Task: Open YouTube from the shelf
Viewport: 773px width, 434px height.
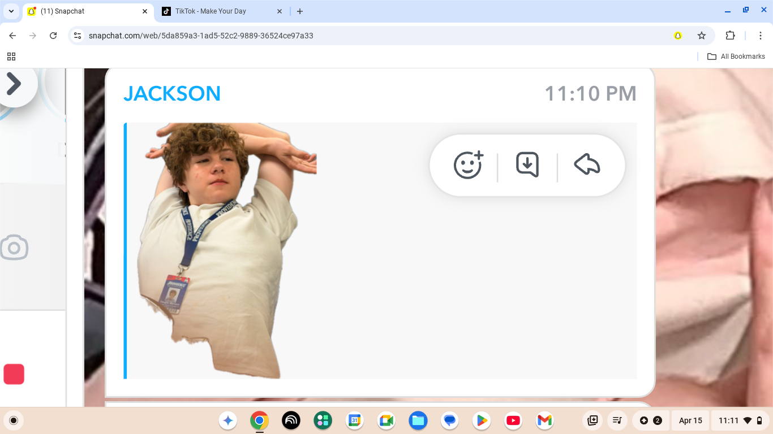Action: click(513, 420)
